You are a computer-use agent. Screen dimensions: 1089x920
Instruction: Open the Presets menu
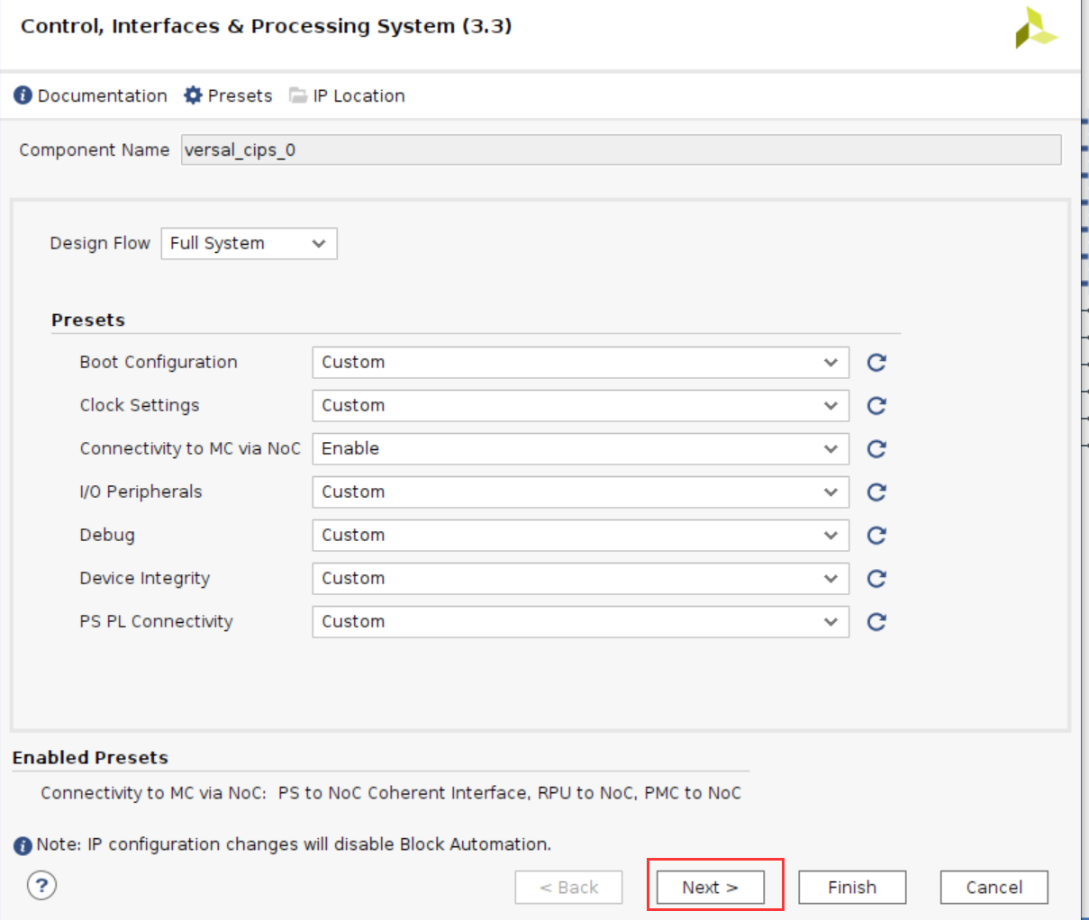coord(228,95)
